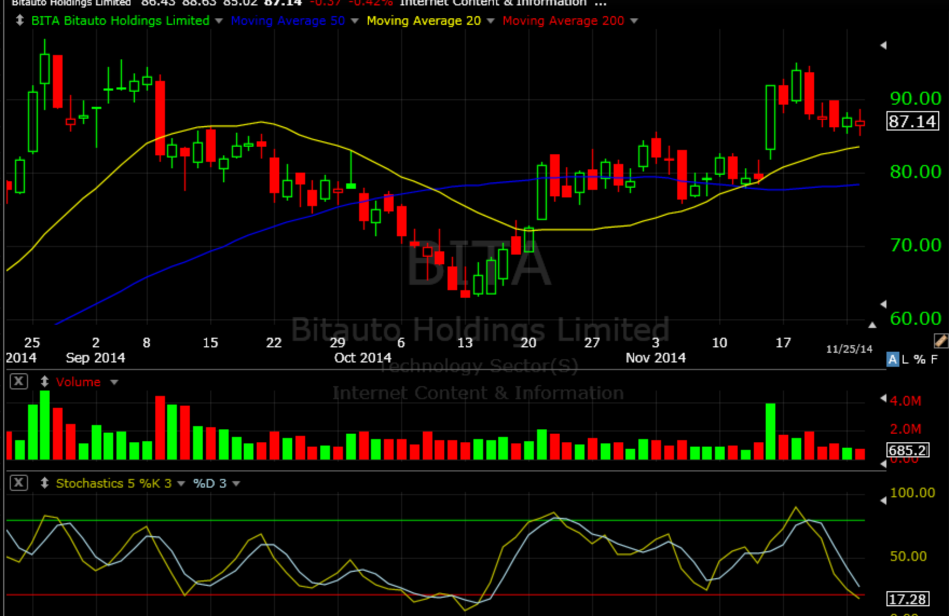Click the triangle marker beside 100.00

[883, 501]
